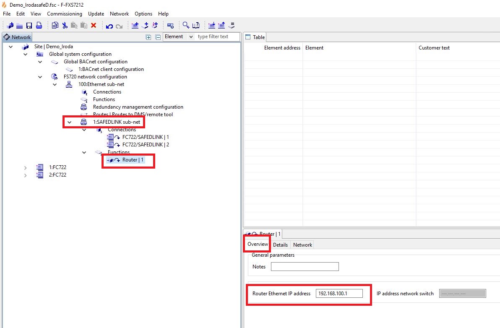500x328 pixels.
Task: Click the Cut scissors icon
Action: [65, 26]
